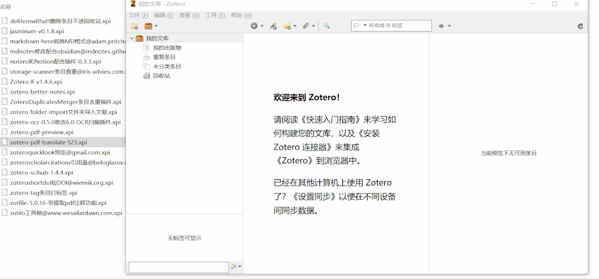Select noterо和Notion配合插件-0.3.3.xpi in file explorer
Image resolution: width=599 pixels, height=279 pixels.
click(55, 61)
